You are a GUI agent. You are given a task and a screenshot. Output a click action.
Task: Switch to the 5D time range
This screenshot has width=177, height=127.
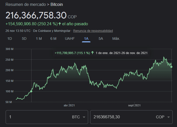[x=24, y=39]
